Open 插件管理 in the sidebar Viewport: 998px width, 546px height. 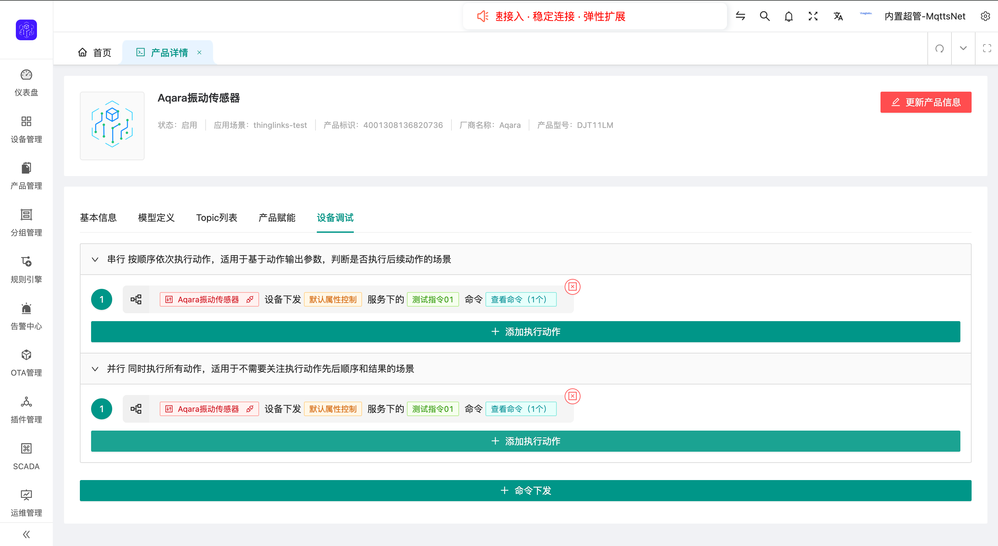pyautogui.click(x=26, y=410)
